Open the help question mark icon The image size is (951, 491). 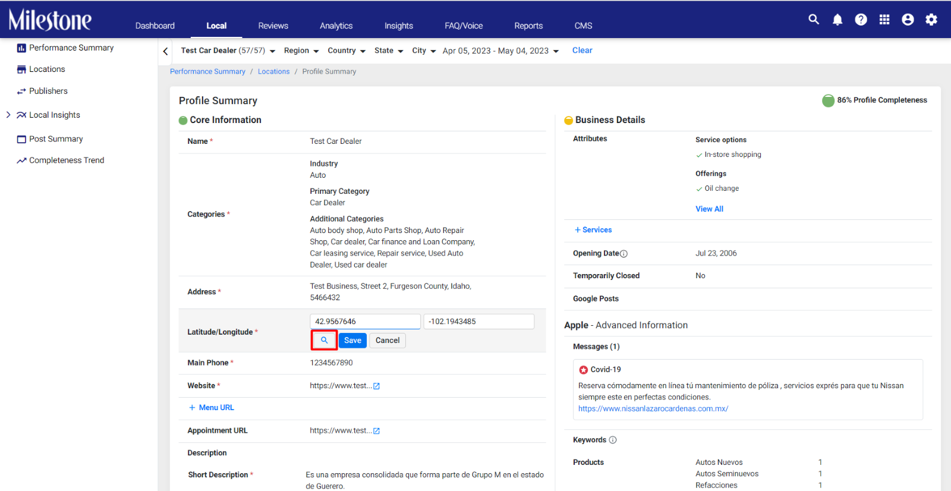(x=861, y=20)
